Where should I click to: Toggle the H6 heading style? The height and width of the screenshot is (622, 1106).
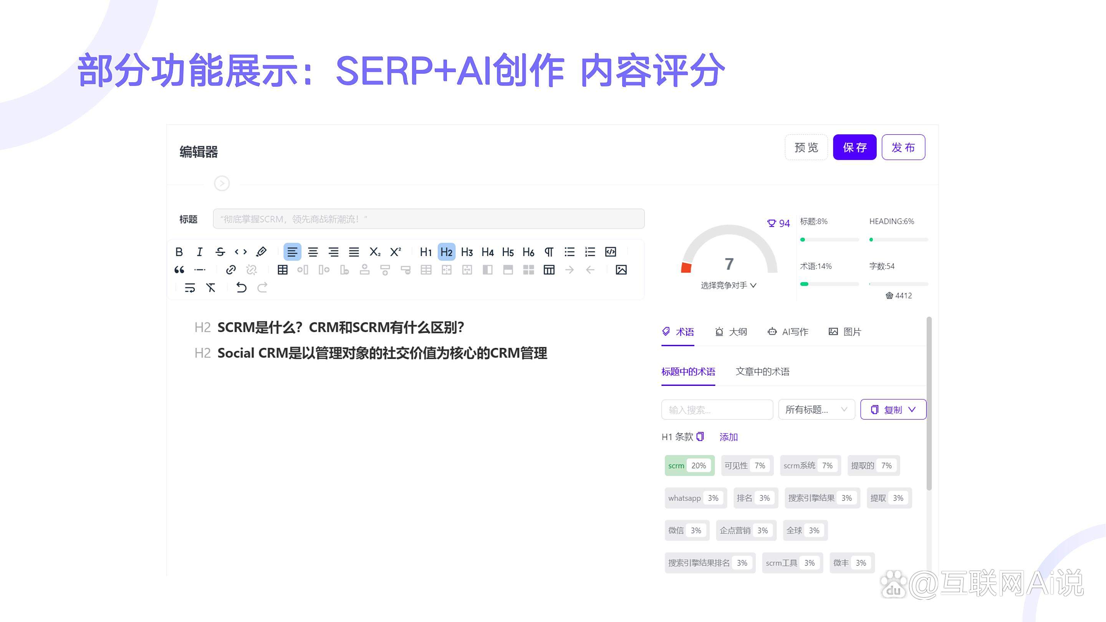click(528, 251)
